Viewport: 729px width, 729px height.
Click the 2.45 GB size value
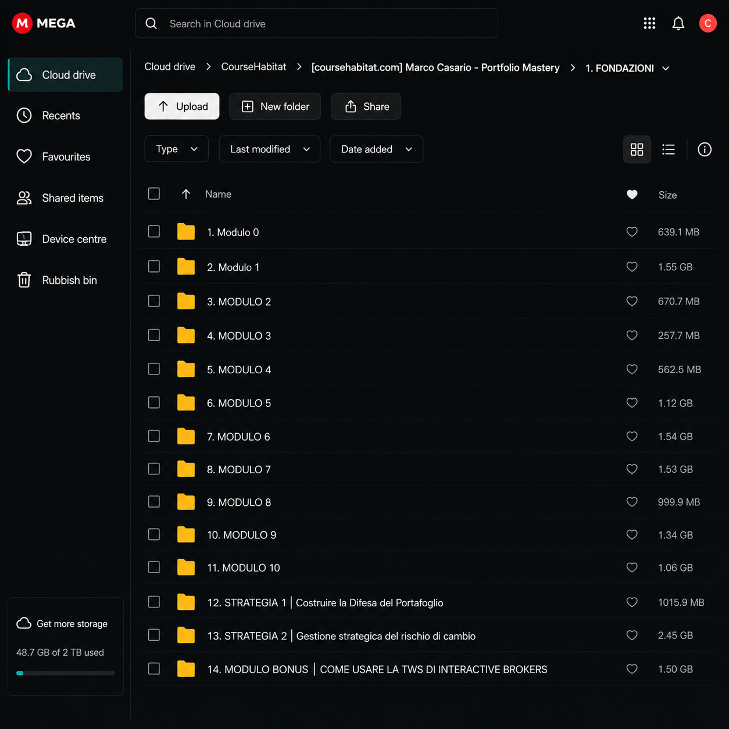(676, 635)
